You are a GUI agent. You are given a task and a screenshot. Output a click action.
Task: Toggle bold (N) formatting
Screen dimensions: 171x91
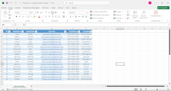click(x=16, y=17)
